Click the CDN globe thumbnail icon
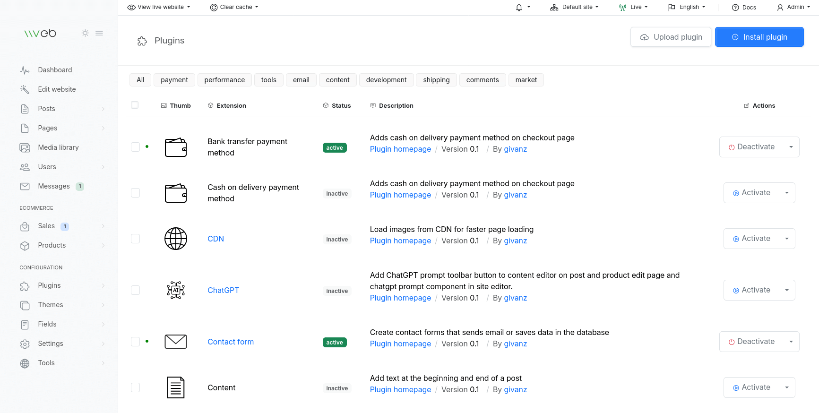 (176, 239)
